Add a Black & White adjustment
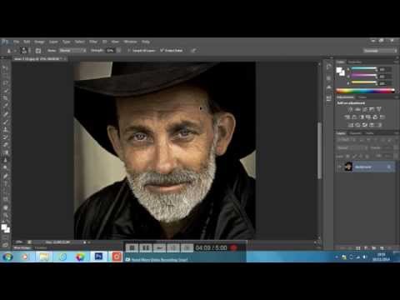This screenshot has width=400, height=300. pos(361,117)
